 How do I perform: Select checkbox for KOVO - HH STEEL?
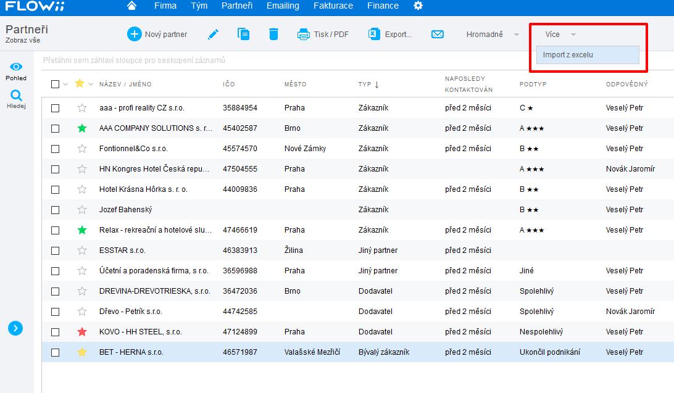click(x=55, y=332)
